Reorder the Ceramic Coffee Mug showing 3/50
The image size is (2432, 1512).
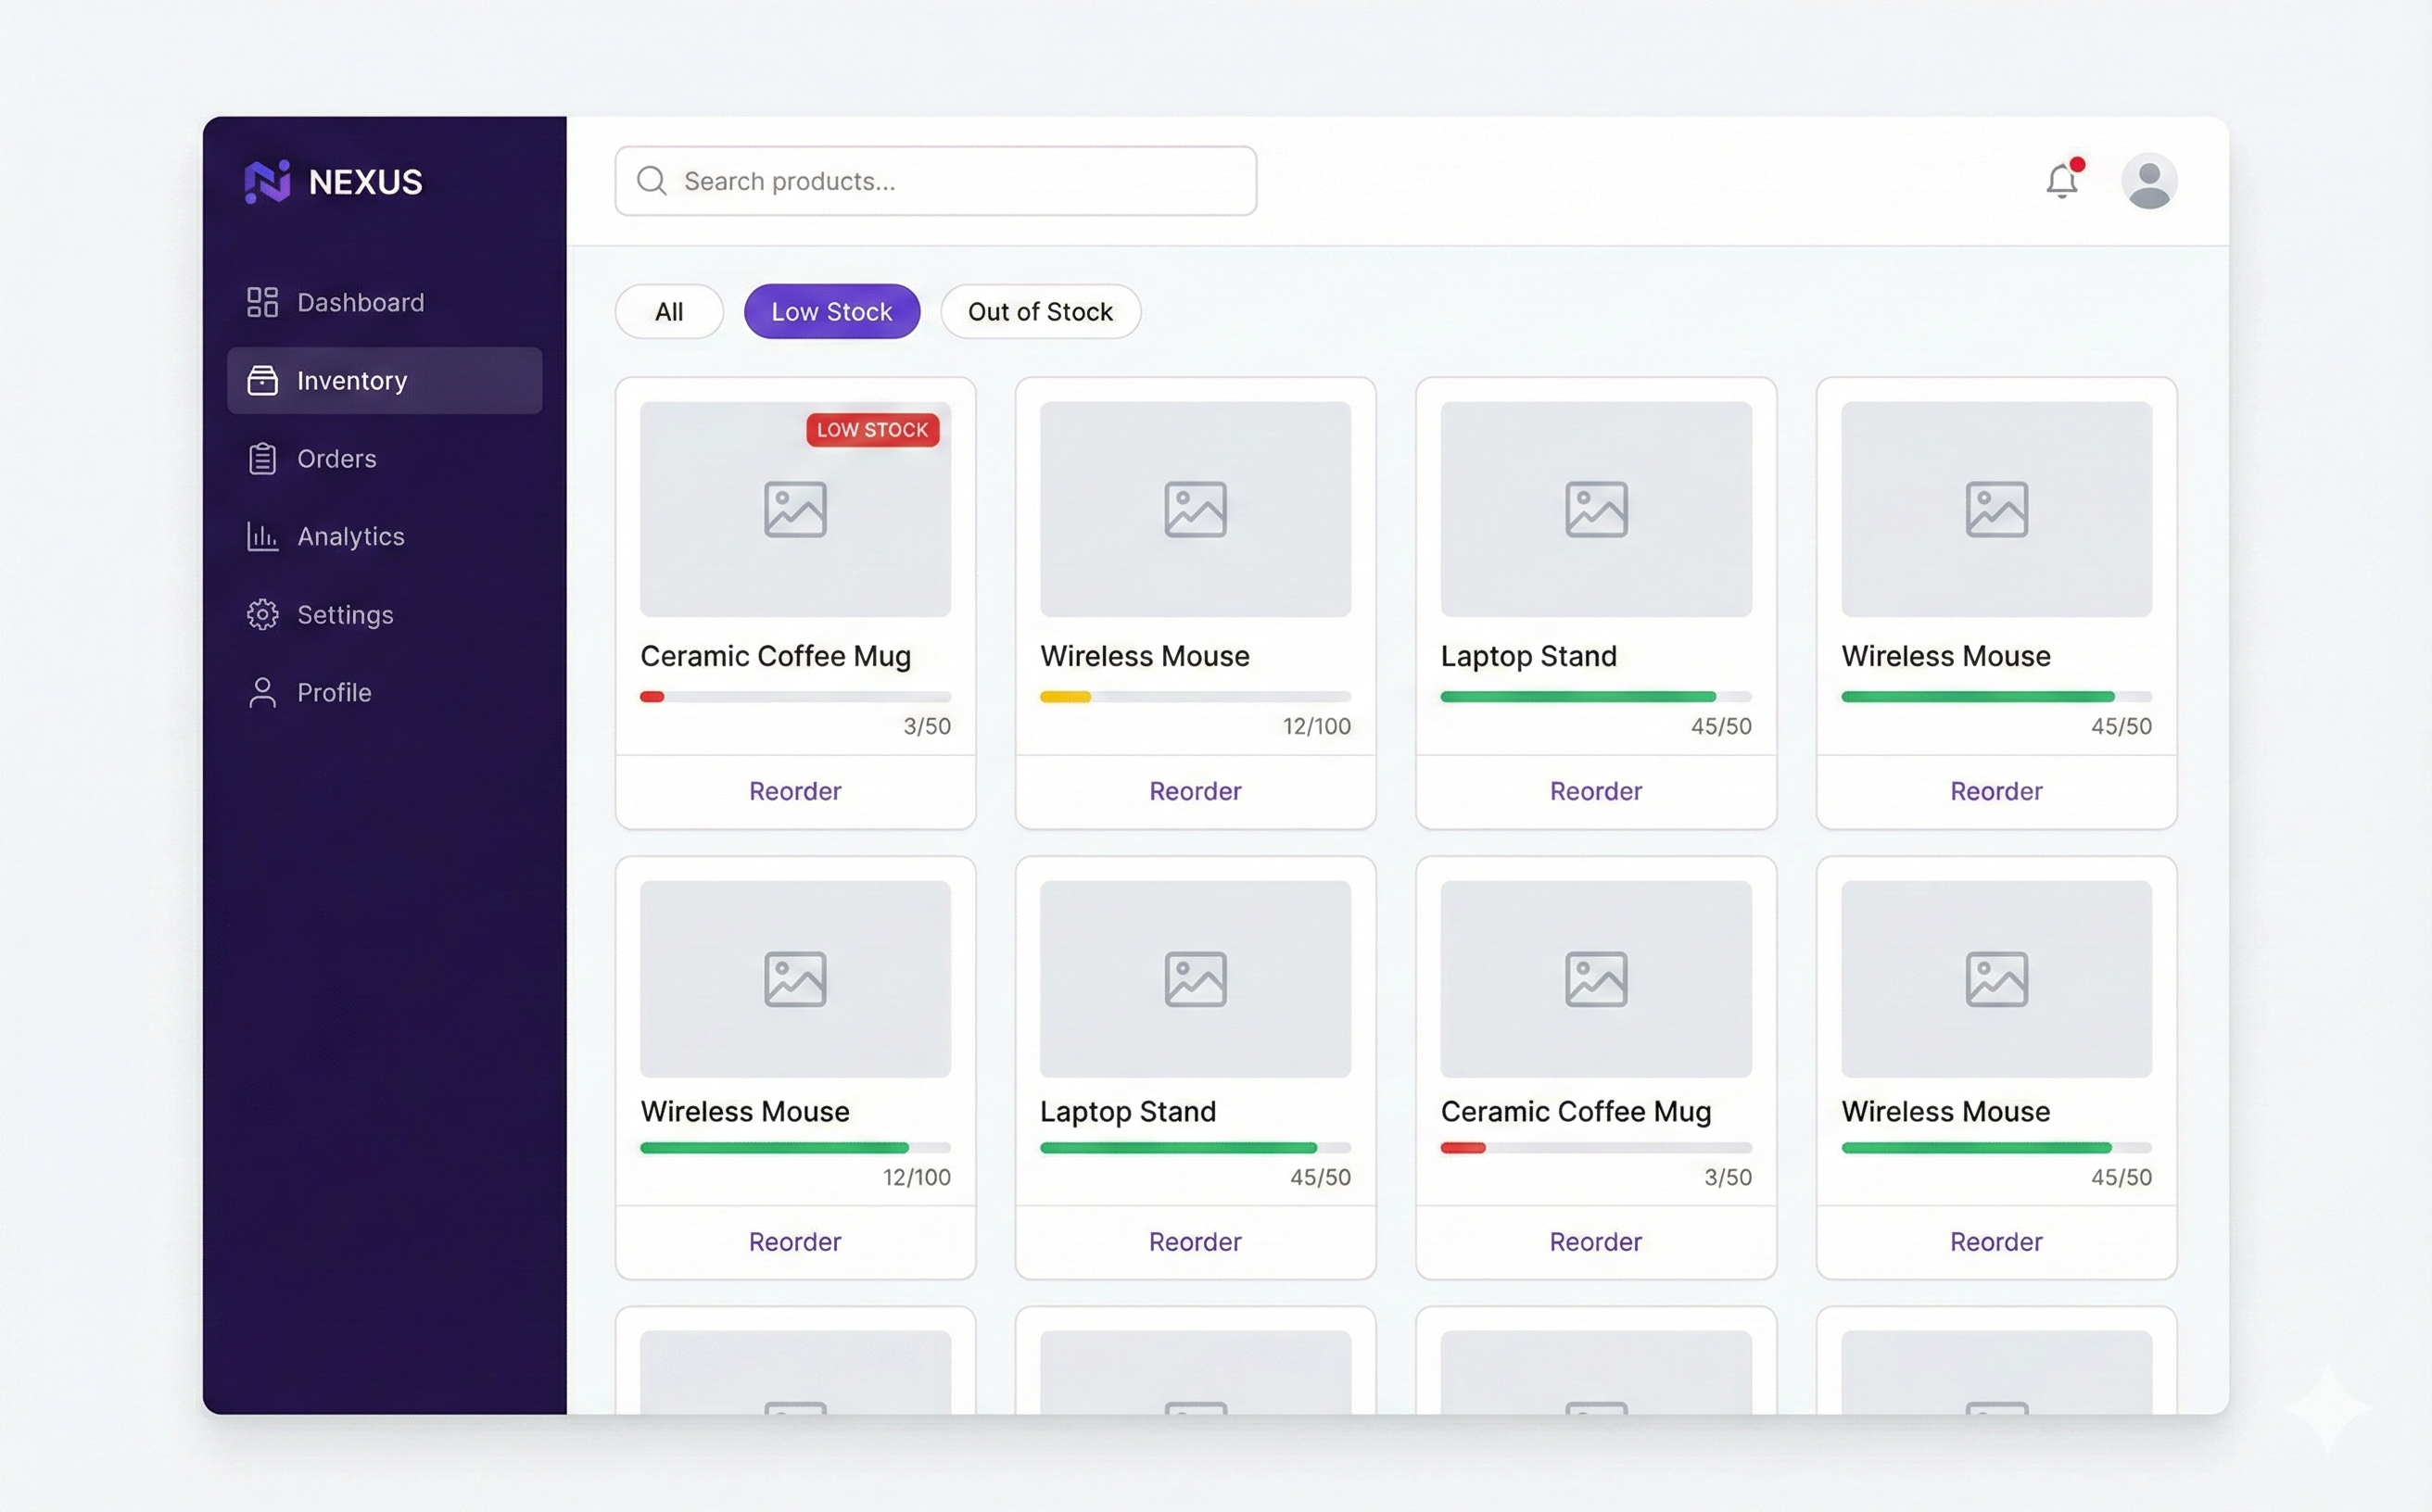click(x=794, y=790)
